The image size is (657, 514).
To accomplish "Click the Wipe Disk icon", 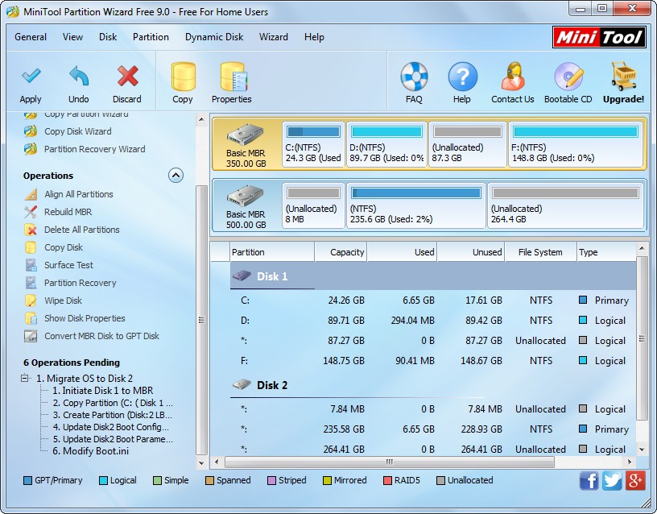I will click(31, 301).
